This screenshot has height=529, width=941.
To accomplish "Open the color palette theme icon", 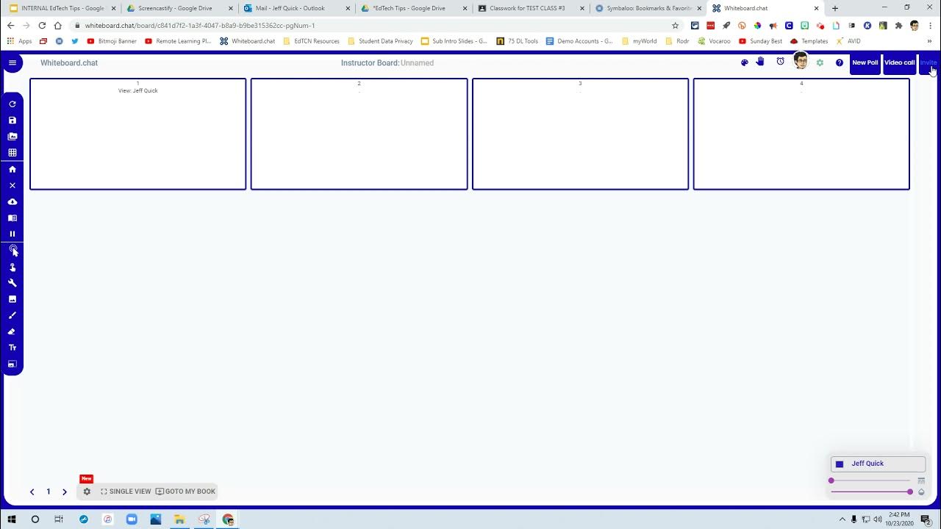I will [744, 62].
